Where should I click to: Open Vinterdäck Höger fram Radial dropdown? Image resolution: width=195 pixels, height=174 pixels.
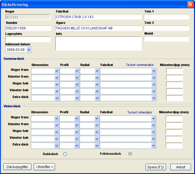pos(97,119)
